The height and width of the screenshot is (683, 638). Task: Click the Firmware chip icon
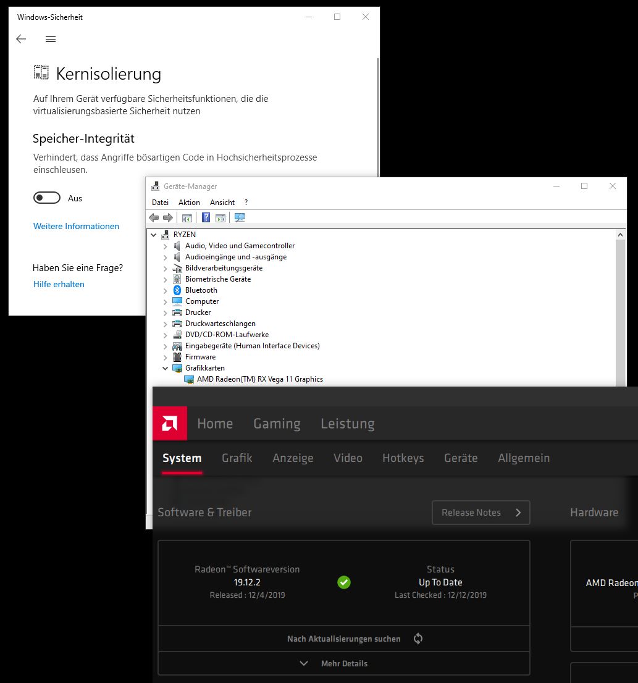point(177,357)
